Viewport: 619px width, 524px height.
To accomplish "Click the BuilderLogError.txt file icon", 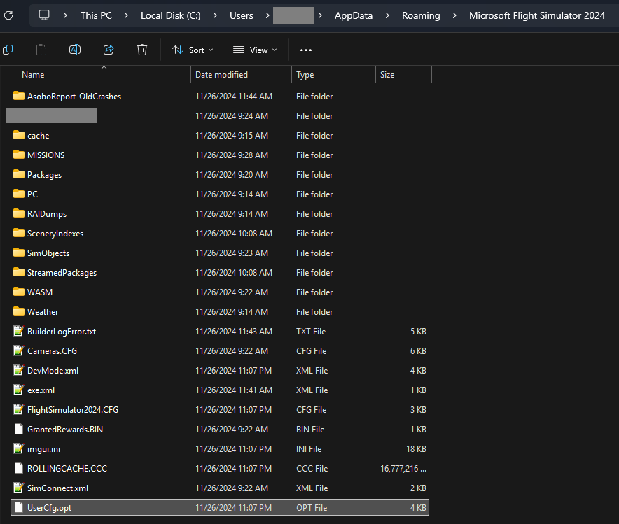I will point(18,331).
